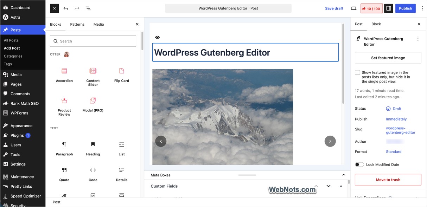
Task: Click the up chevron in the Custom Fields row
Action: click(x=316, y=186)
